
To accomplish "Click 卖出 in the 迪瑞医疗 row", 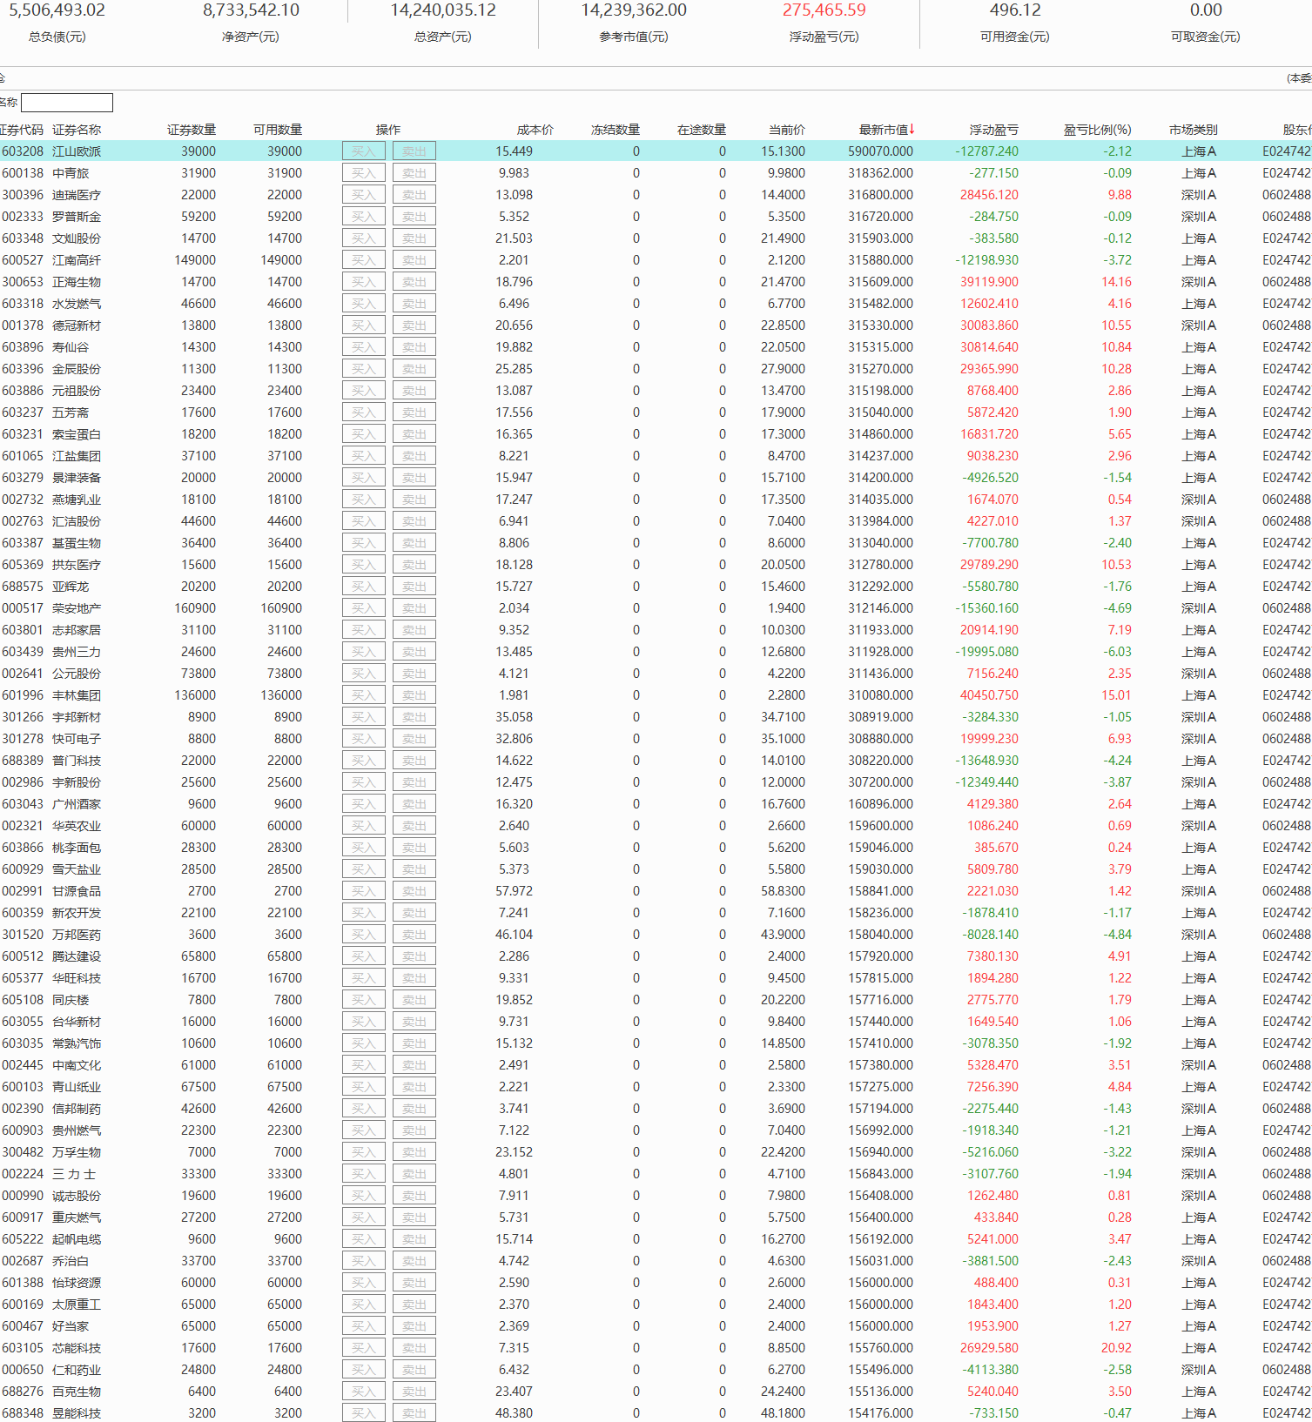I will click(x=414, y=195).
